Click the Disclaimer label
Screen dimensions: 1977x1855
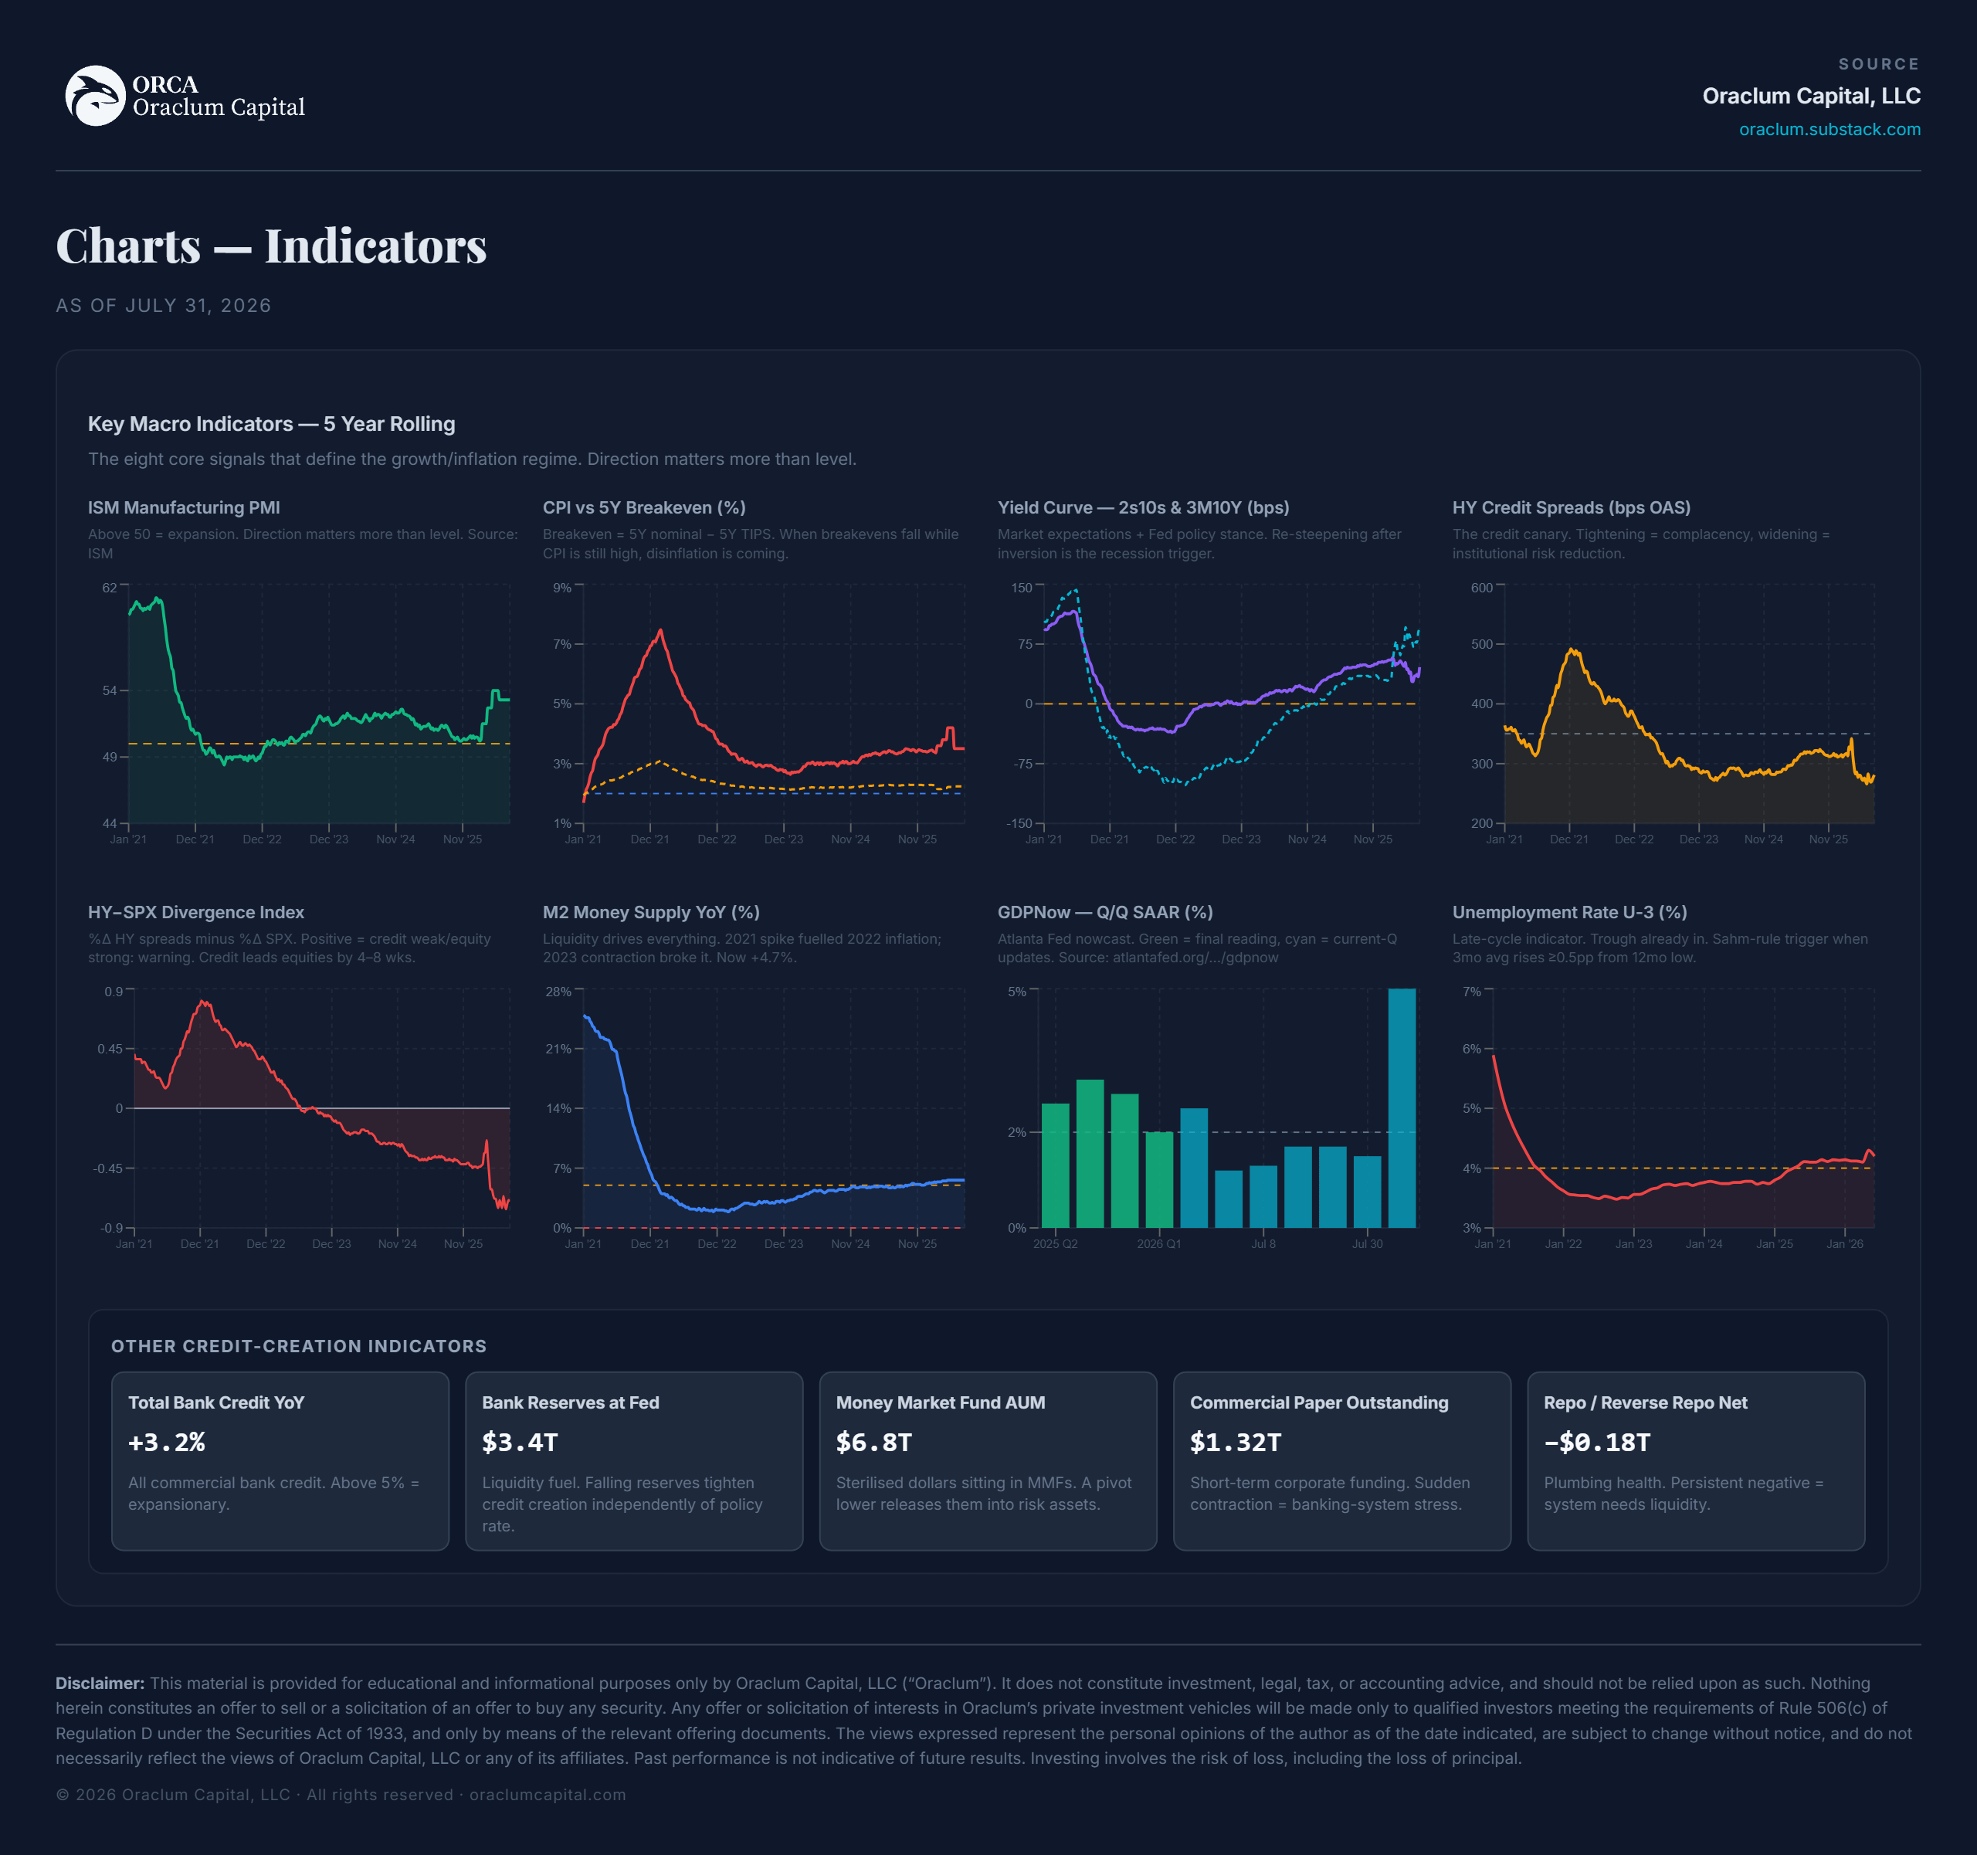tap(100, 1683)
